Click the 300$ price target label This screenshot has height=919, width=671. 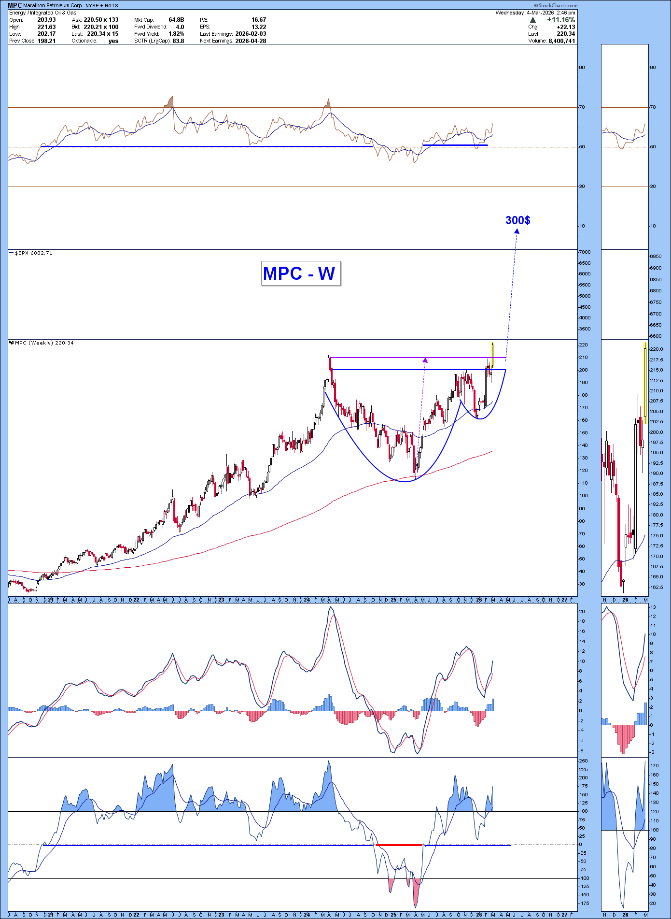[517, 220]
